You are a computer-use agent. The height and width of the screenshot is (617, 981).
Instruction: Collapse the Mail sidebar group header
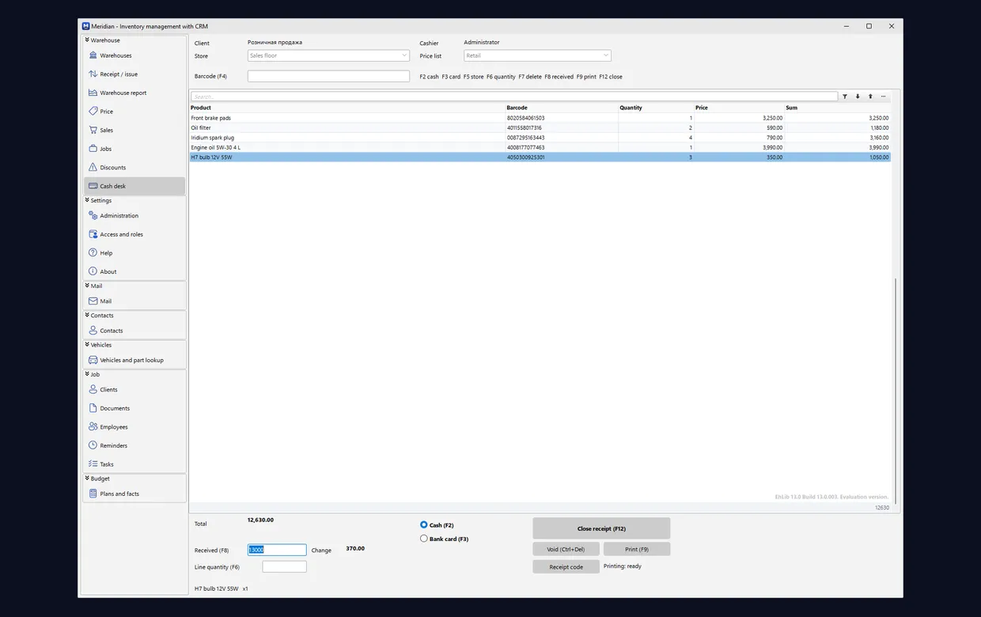coord(87,286)
